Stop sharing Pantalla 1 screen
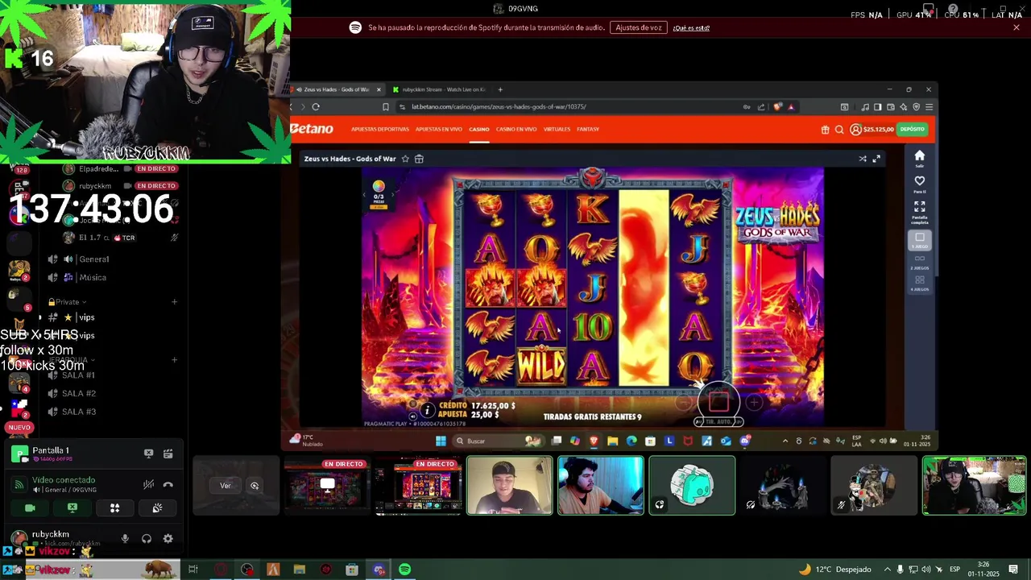The width and height of the screenshot is (1031, 580). pyautogui.click(x=148, y=454)
